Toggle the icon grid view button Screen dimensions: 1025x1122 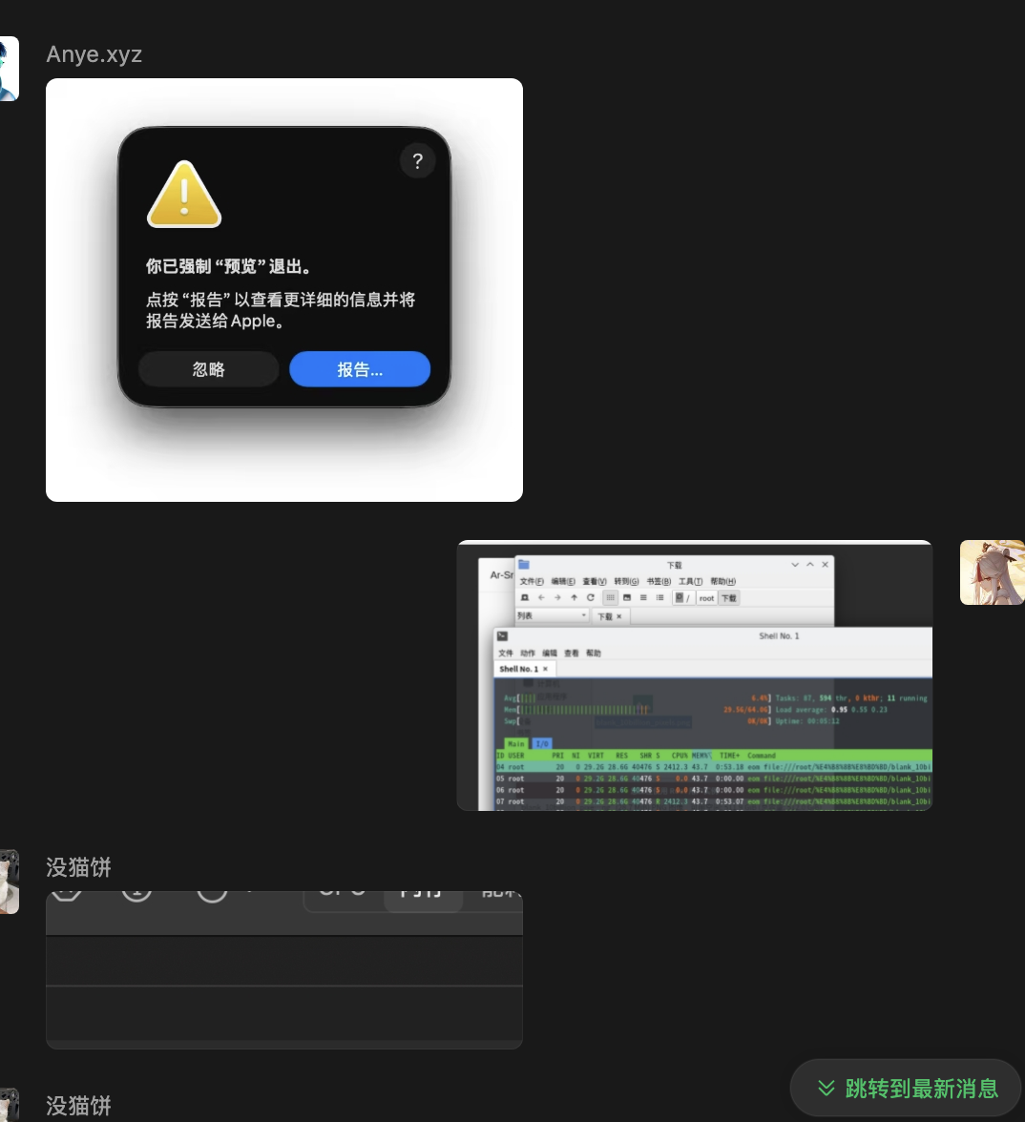pos(611,598)
